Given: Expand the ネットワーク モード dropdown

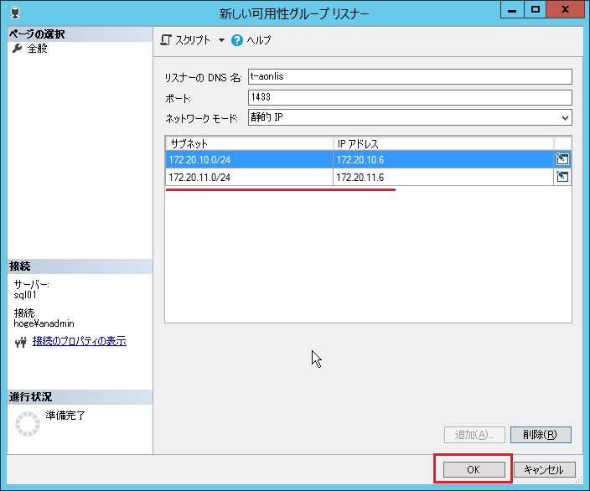Looking at the screenshot, I should pos(565,118).
